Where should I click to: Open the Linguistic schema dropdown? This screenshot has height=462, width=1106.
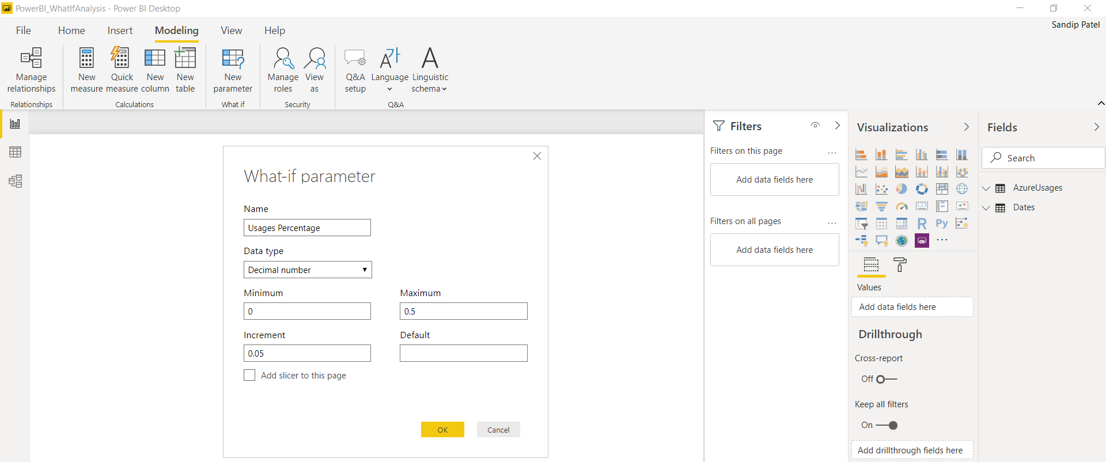430,70
